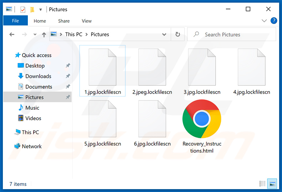The image size is (282, 192).
Task: Click the Recovery_Instructions.html file name
Action: click(x=202, y=147)
